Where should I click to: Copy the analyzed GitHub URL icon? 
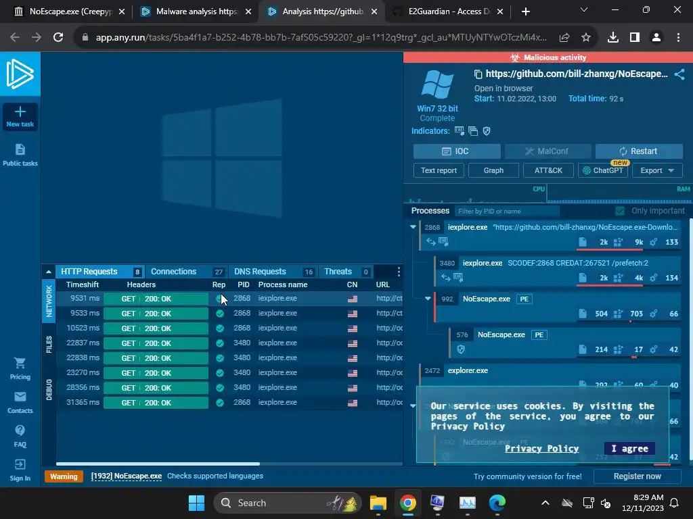[x=478, y=74]
